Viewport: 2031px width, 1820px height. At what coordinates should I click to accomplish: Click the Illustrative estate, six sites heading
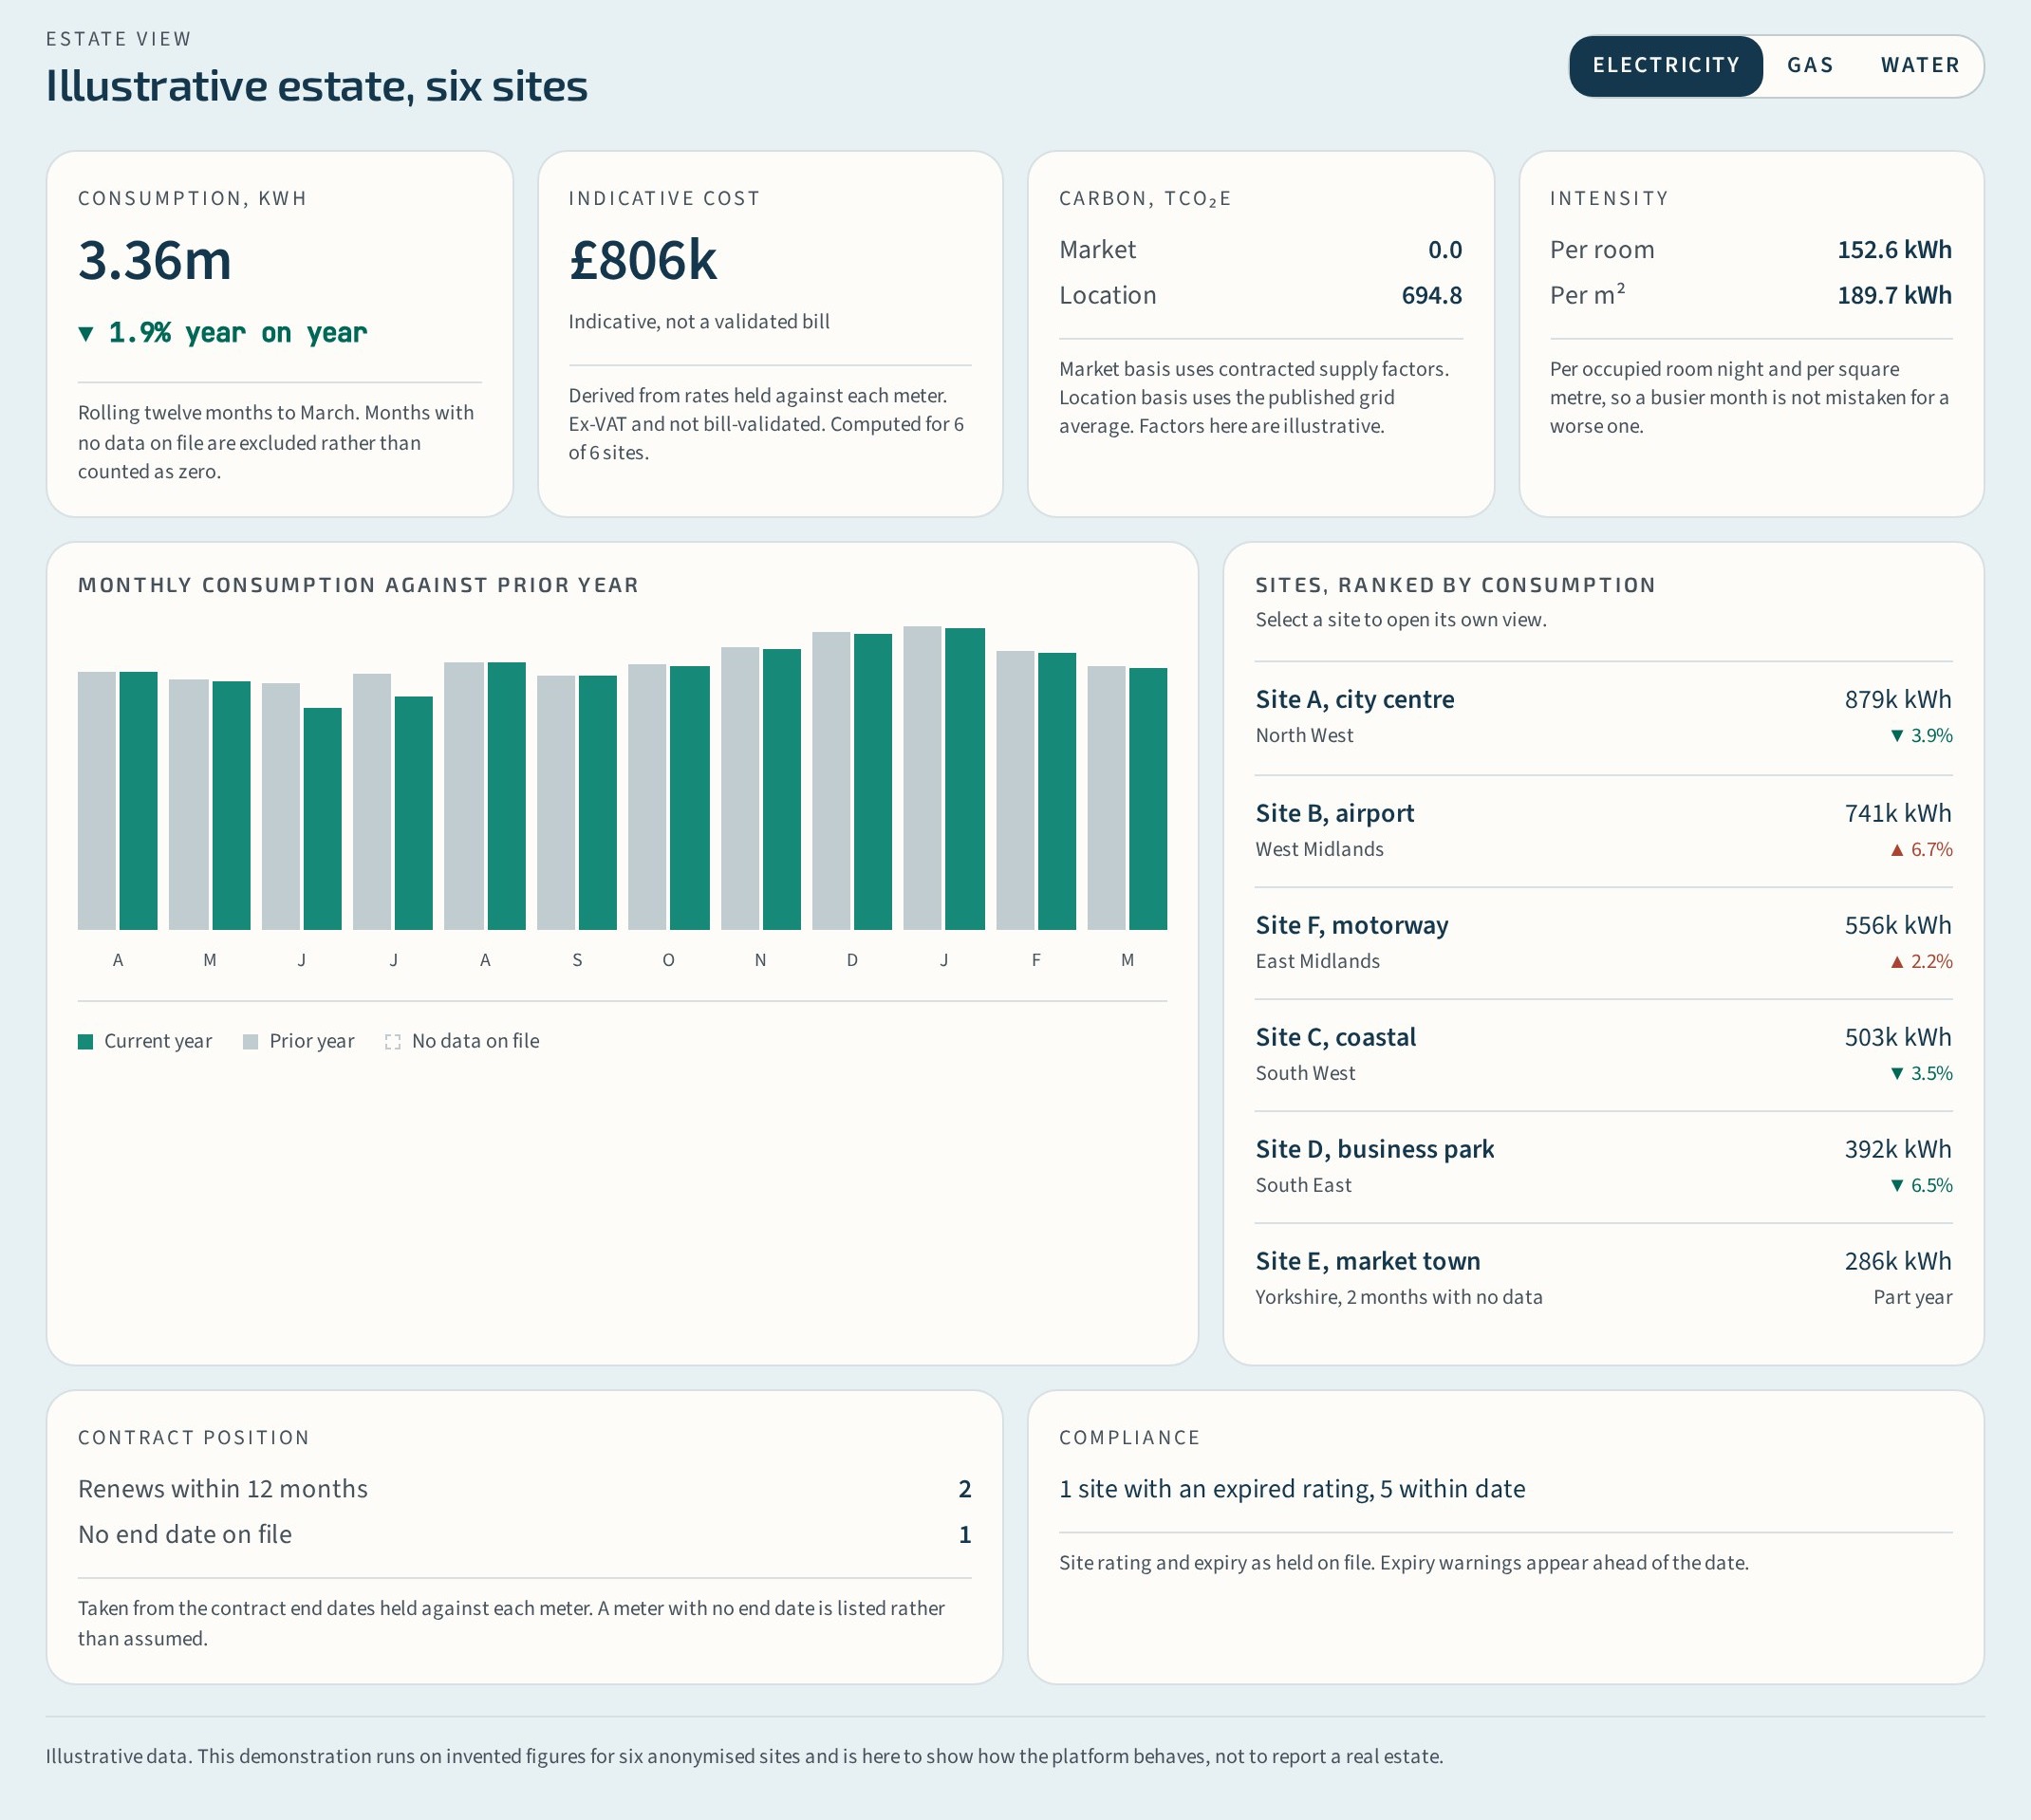point(317,87)
